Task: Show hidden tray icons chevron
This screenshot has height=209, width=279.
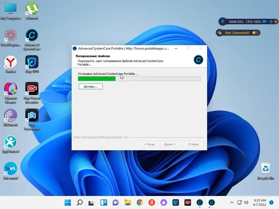Action: (232, 202)
